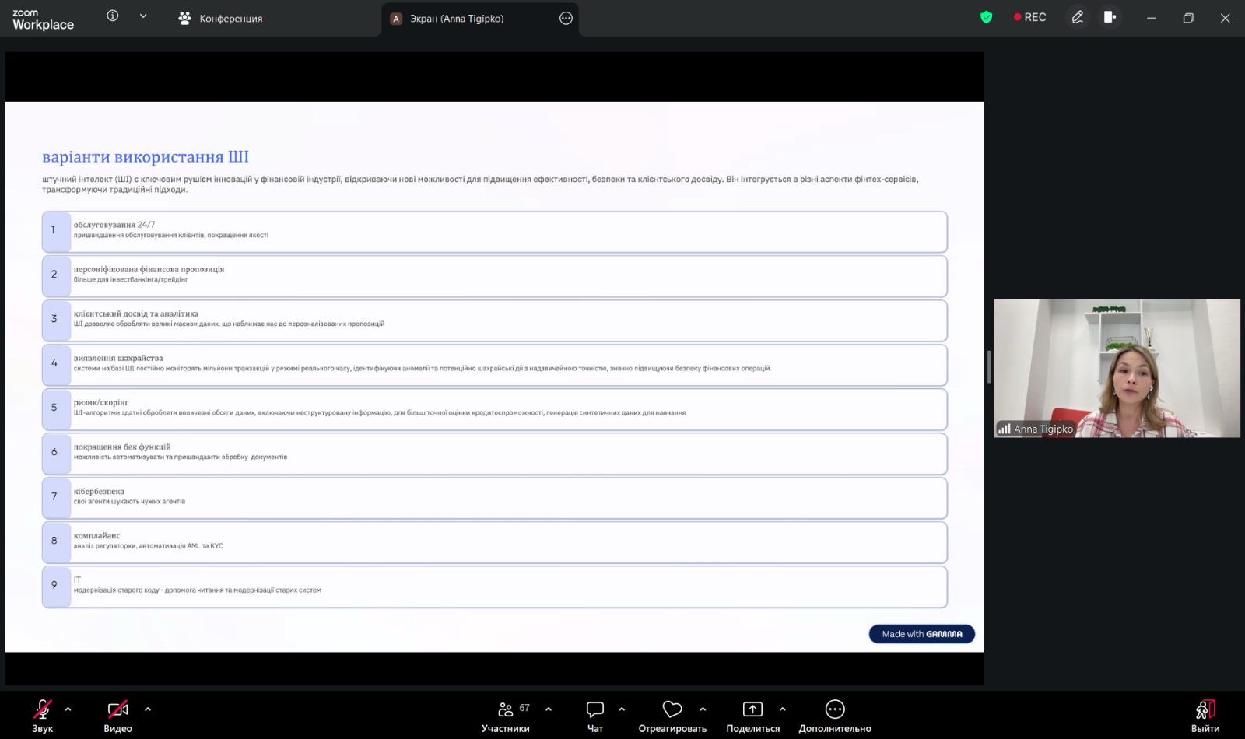Unmute microphone with Звук button
This screenshot has width=1245, height=739.
(x=43, y=715)
